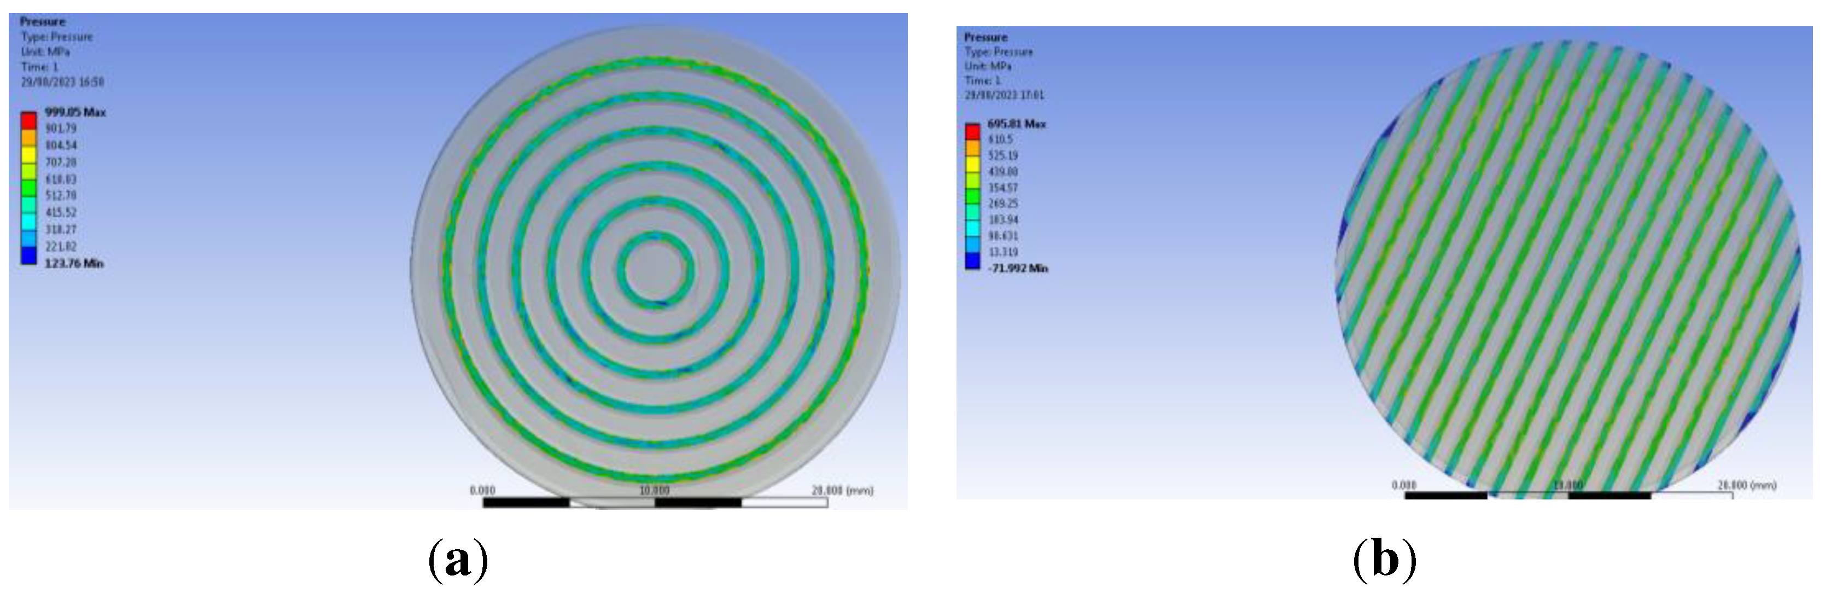Click 'Type: Pressure' text in right plot
This screenshot has width=1825, height=593.
(998, 52)
